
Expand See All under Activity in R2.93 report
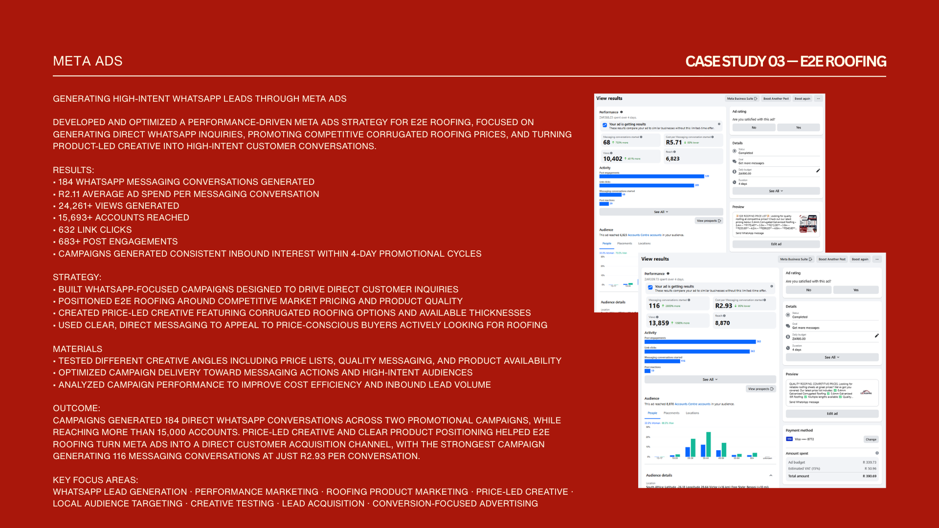point(710,379)
